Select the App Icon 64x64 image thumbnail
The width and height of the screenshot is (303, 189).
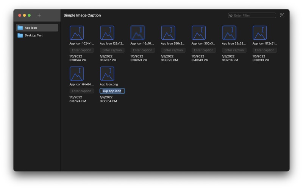pos(77,74)
